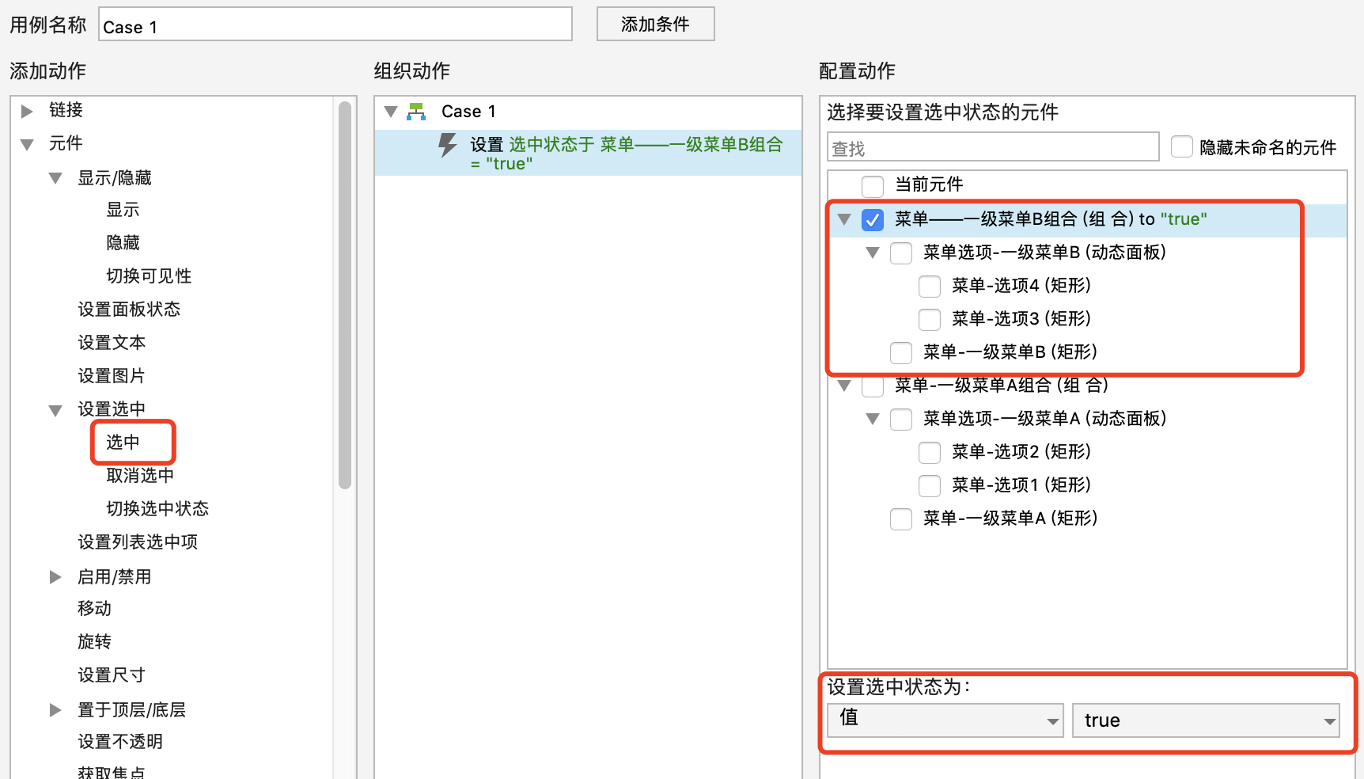Select the 移动 action

point(94,609)
